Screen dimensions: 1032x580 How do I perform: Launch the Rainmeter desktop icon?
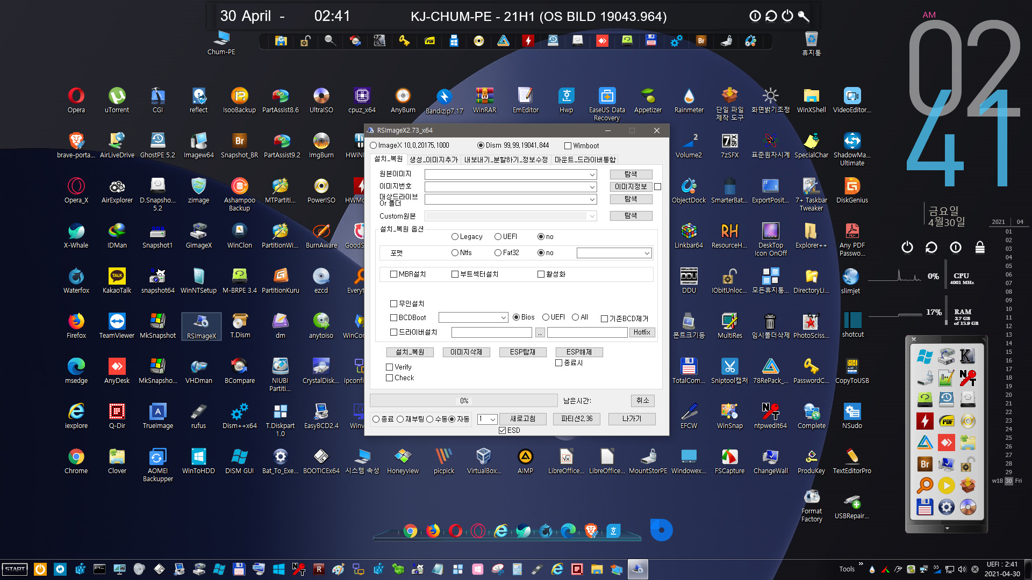pos(689,100)
